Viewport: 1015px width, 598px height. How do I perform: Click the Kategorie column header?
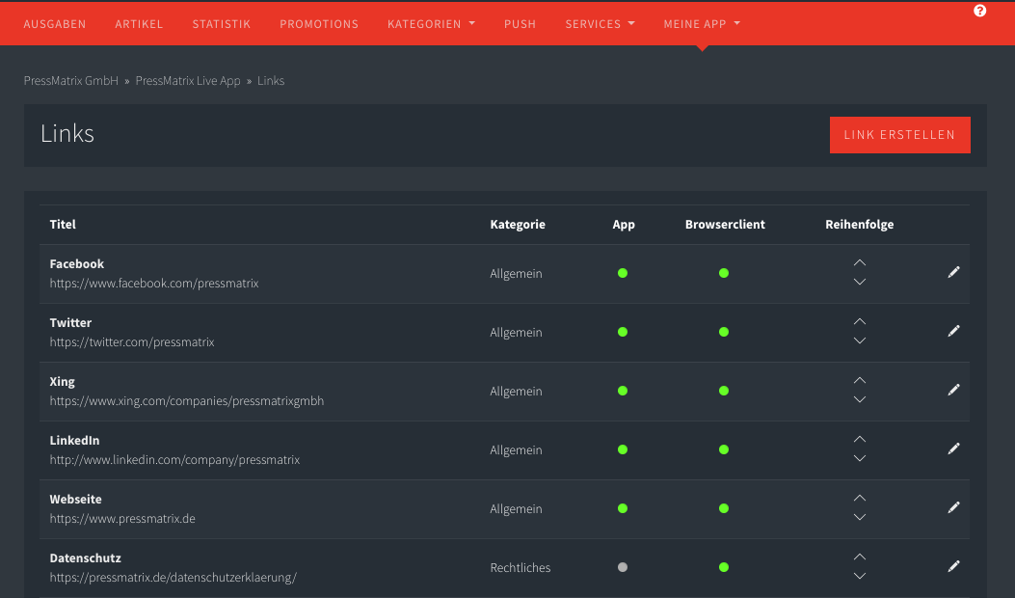[x=518, y=224]
